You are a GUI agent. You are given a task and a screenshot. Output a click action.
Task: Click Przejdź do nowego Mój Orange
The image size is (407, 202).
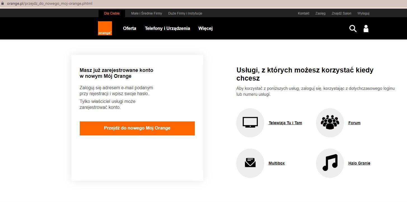137,128
